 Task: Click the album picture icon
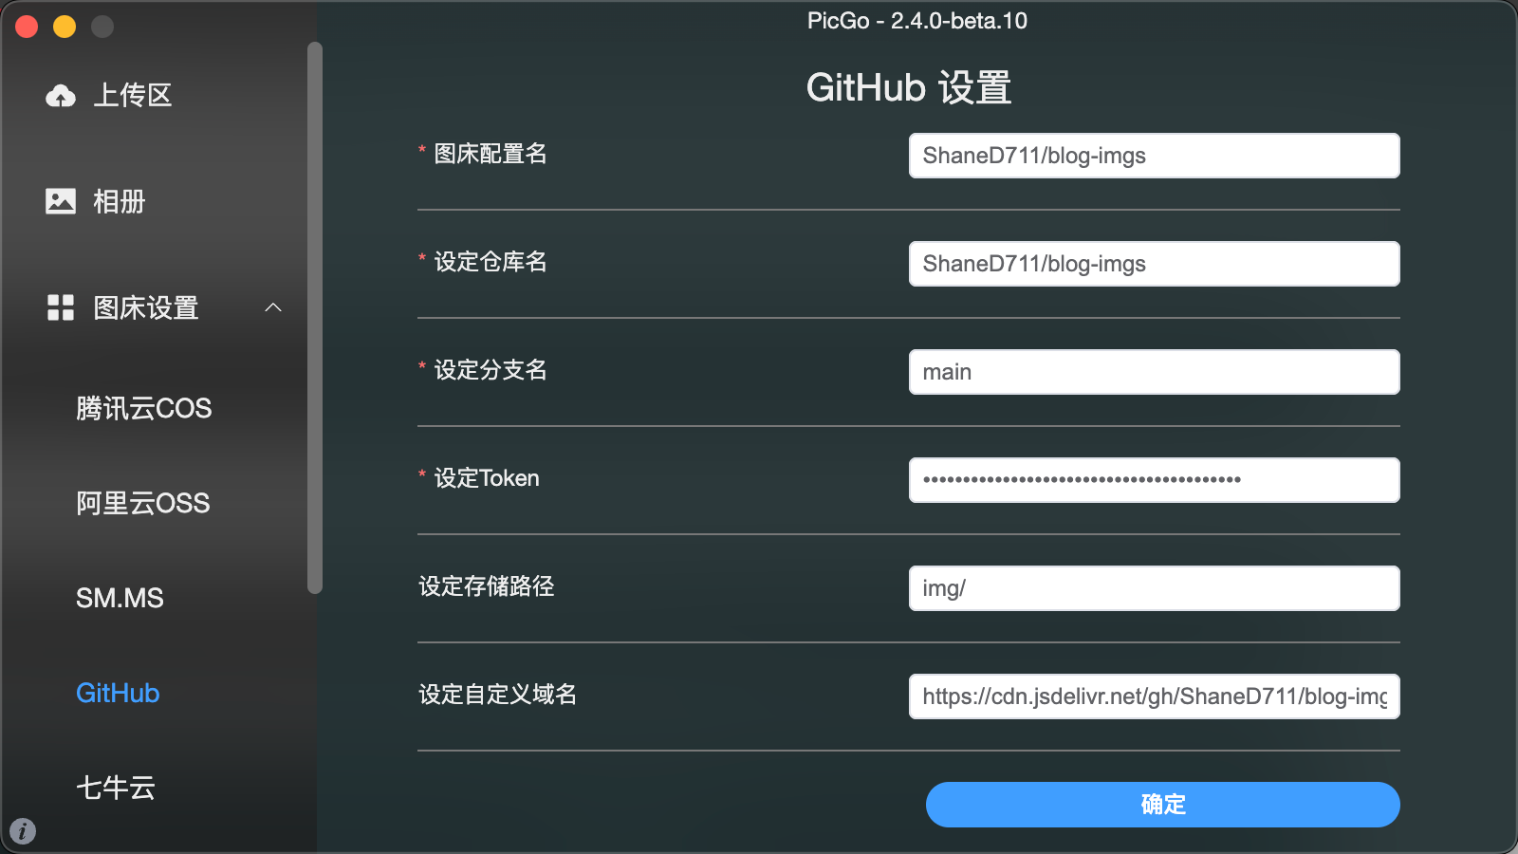(61, 201)
